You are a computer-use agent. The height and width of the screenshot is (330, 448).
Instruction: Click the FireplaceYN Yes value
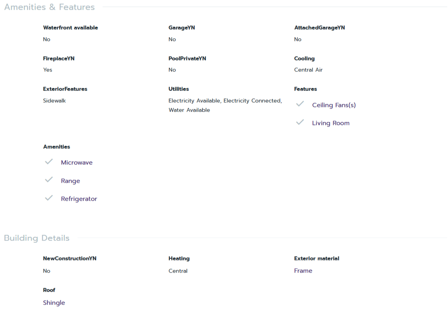pyautogui.click(x=48, y=70)
